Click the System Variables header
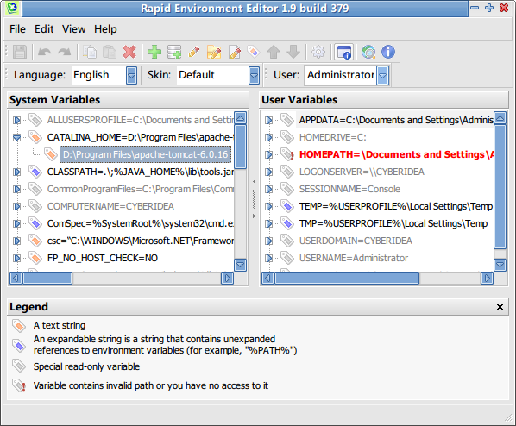The image size is (516, 426). [128, 100]
